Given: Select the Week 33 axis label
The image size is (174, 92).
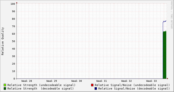Looking at the screenshot, I should (152, 81).
